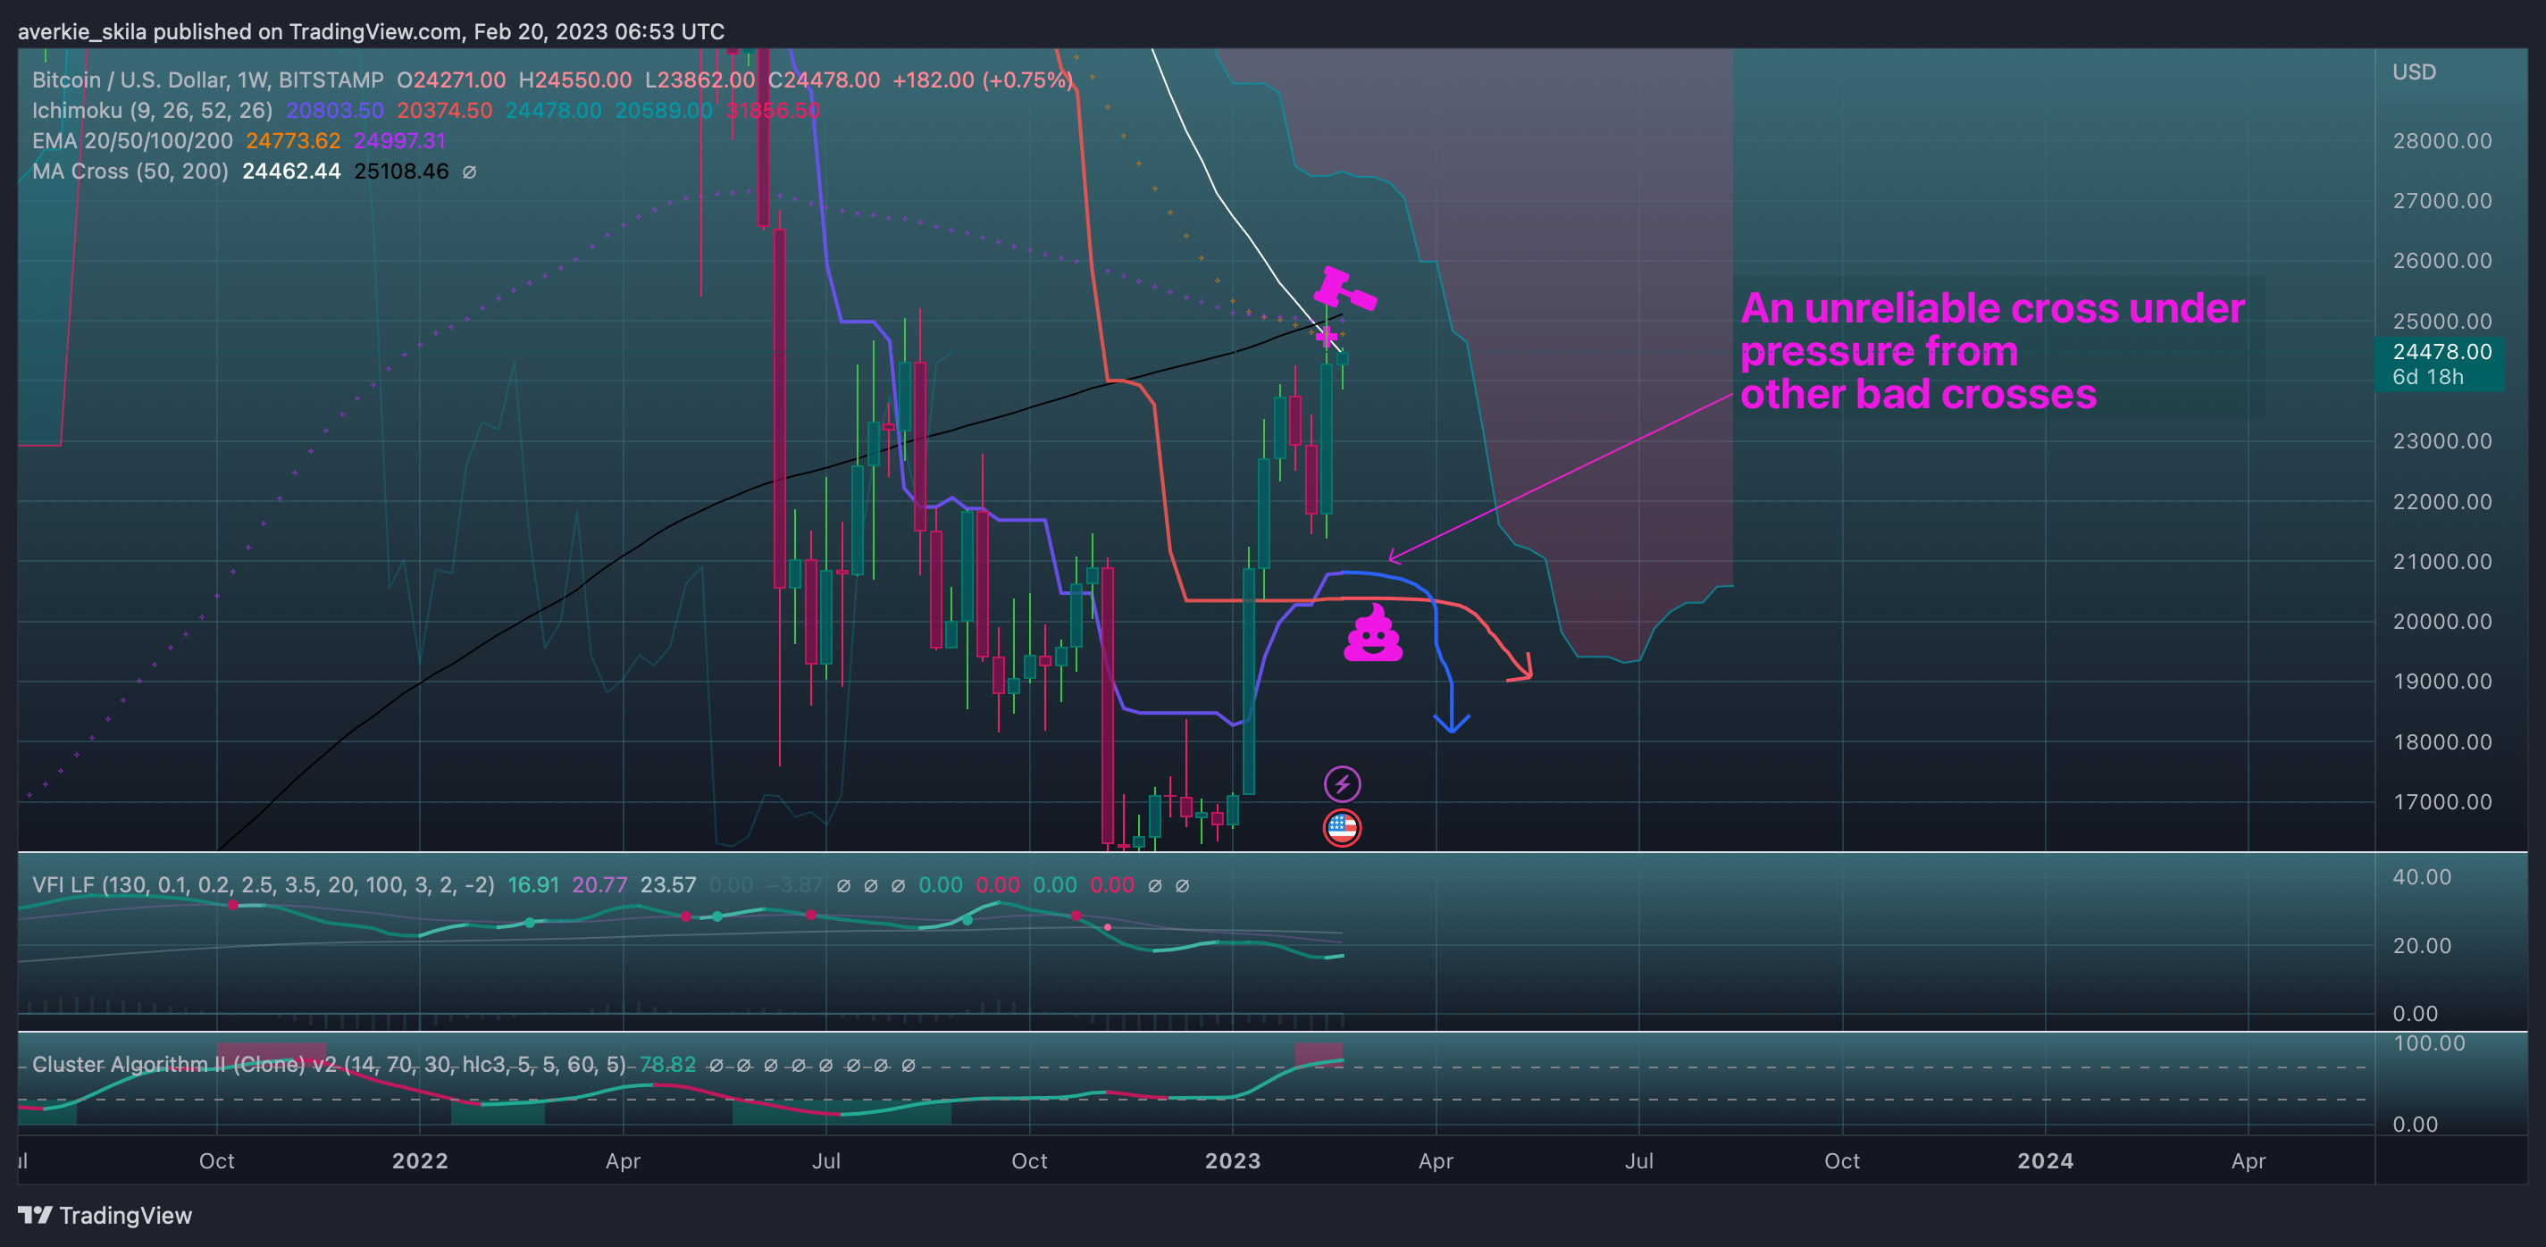
Task: Select the VFI LF indicator legend
Action: 263,885
